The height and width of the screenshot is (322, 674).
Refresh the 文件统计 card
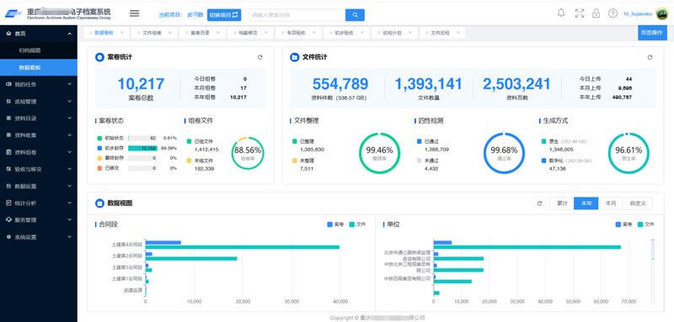point(650,57)
